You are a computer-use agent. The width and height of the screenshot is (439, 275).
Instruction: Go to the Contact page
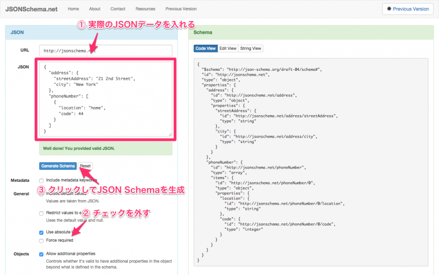click(118, 9)
